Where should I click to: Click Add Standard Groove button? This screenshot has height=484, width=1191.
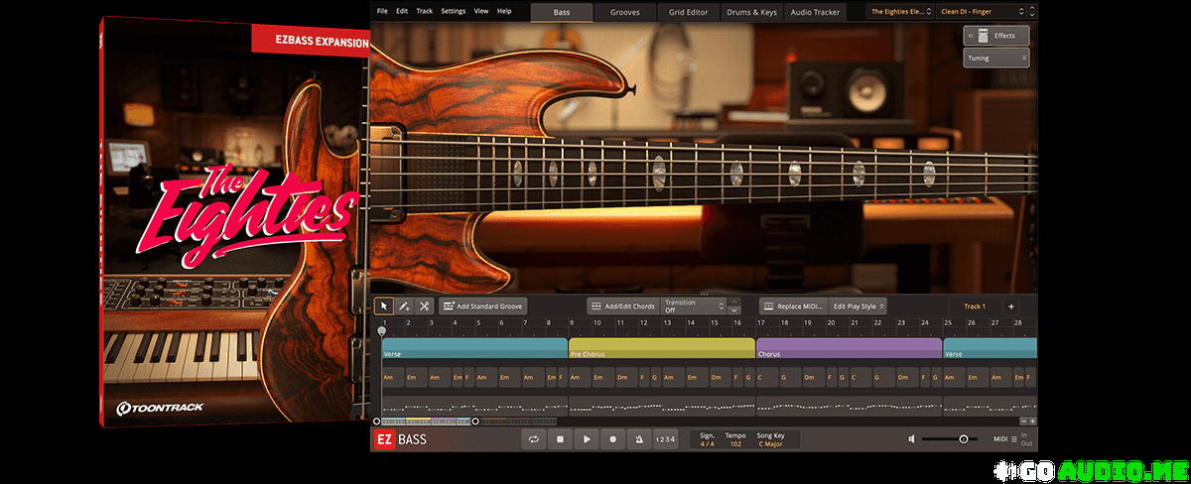pyautogui.click(x=482, y=306)
